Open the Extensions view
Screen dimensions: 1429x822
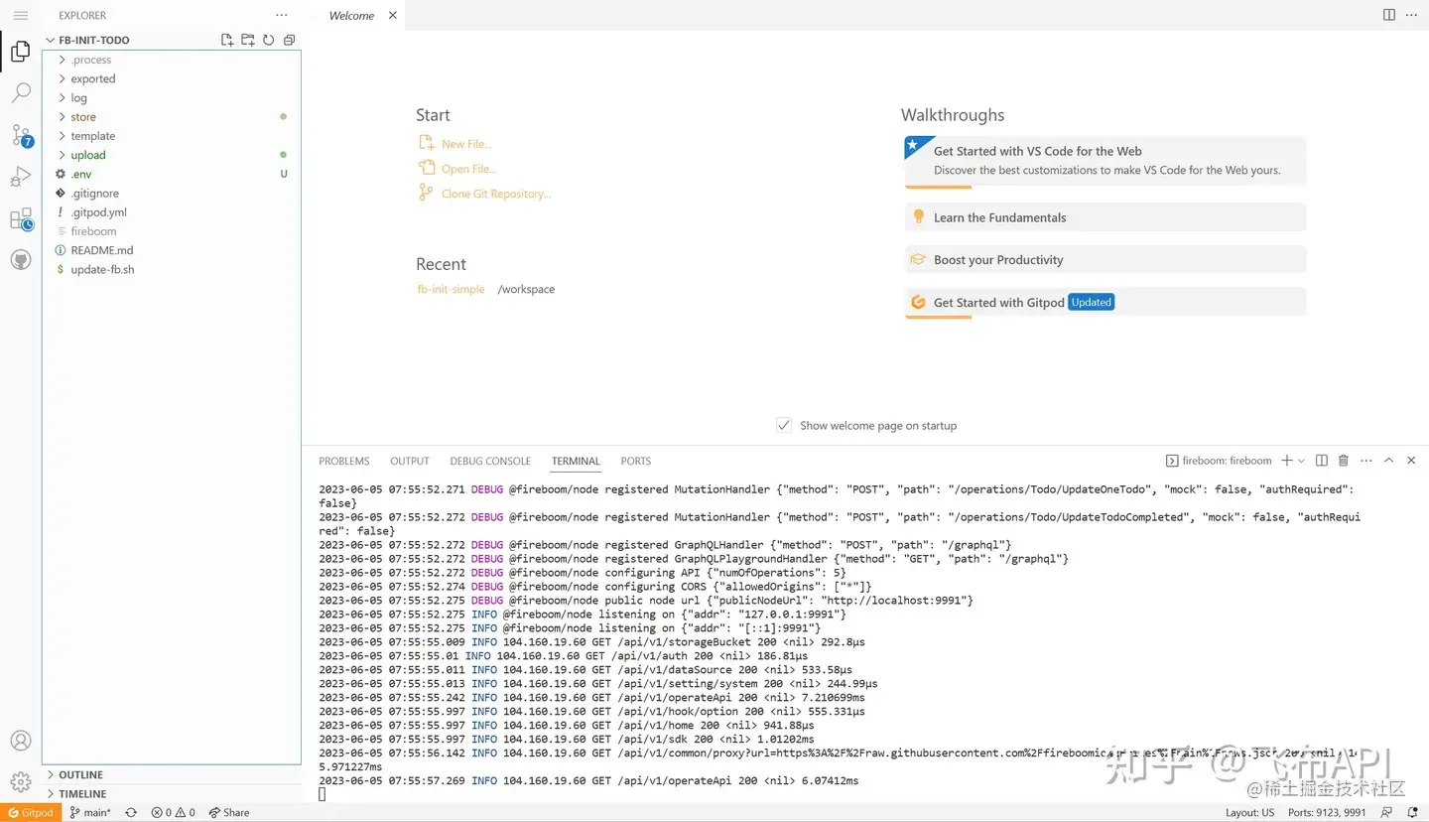point(21,219)
